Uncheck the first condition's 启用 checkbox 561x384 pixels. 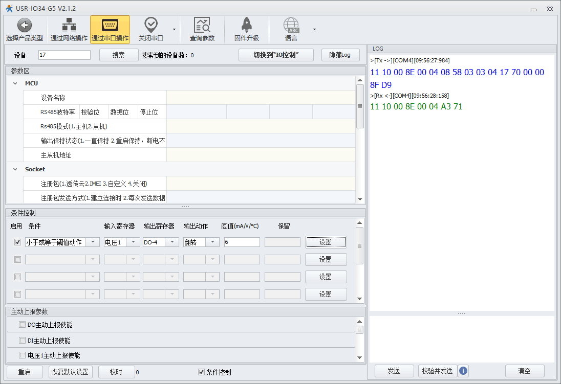(18, 242)
